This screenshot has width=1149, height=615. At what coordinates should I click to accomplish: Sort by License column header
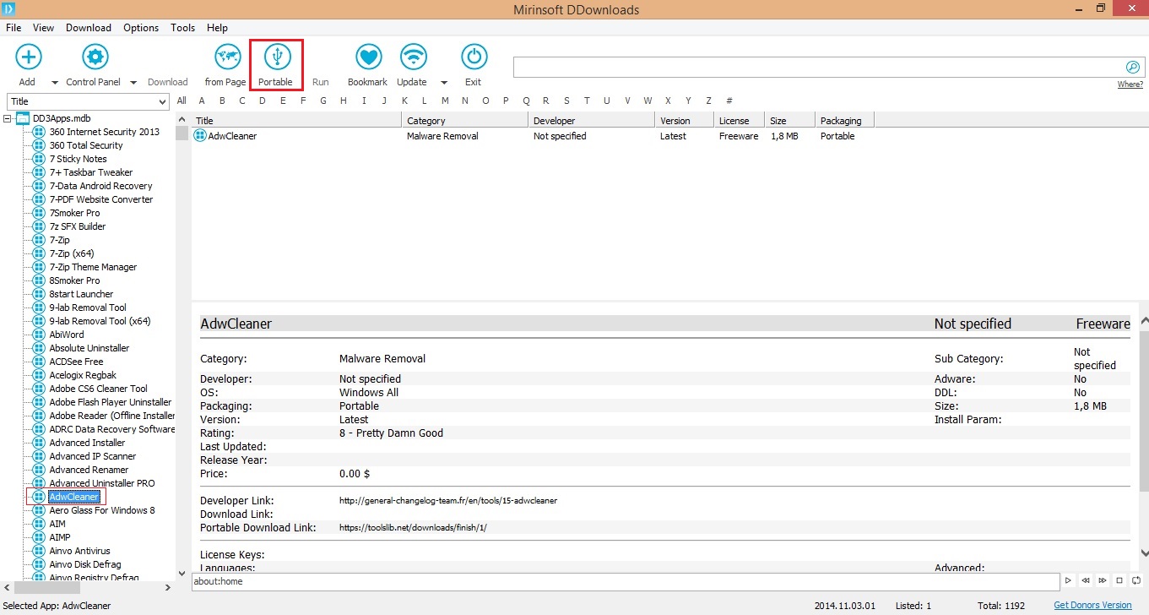740,121
